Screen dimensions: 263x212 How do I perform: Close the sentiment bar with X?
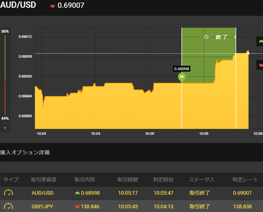pos(5,128)
